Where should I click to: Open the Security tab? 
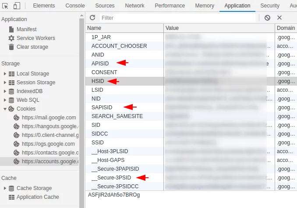click(270, 6)
